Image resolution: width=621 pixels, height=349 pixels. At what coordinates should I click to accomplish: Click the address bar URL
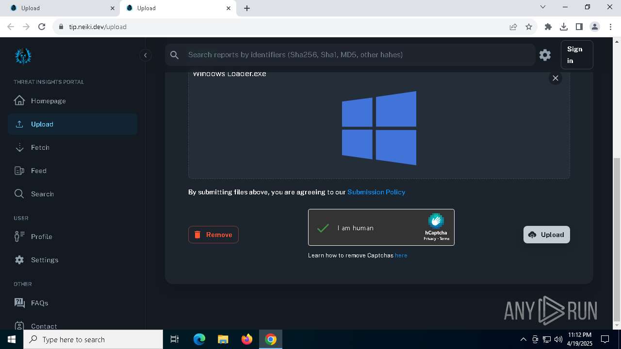pos(98,27)
